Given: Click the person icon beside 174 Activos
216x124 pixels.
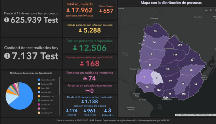Looking at the screenshot, I should (67, 110).
